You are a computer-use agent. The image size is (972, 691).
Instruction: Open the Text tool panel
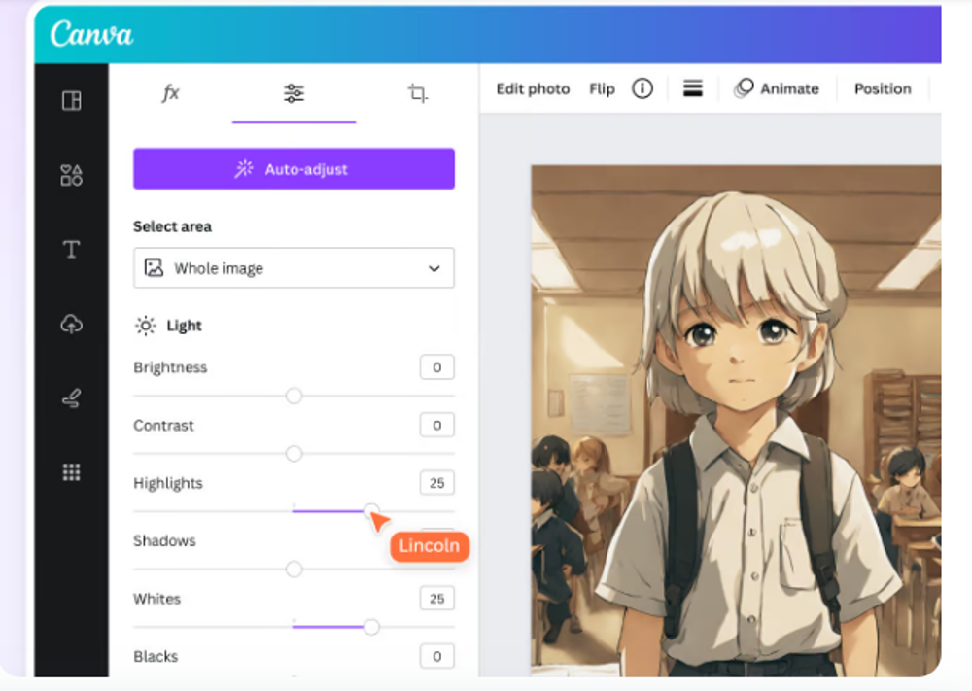point(69,249)
